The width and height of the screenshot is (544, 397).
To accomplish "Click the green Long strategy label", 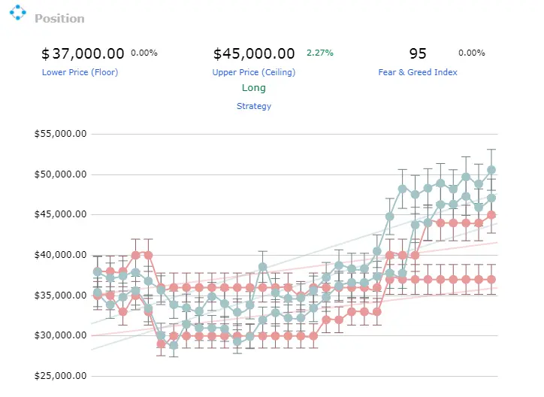I will (254, 88).
